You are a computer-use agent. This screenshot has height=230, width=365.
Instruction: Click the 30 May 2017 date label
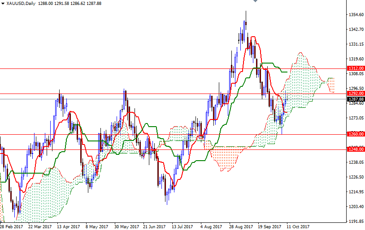(x=126, y=226)
